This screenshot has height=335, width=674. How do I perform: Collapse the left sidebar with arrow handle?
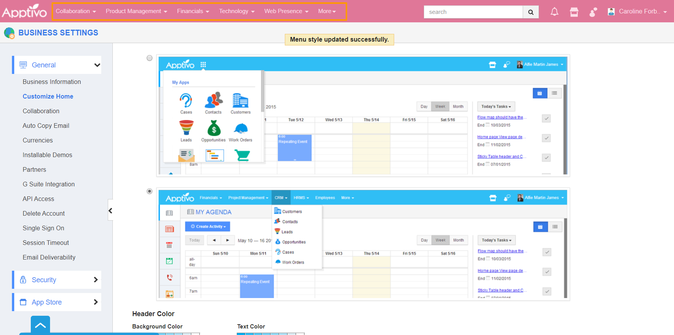click(x=110, y=210)
